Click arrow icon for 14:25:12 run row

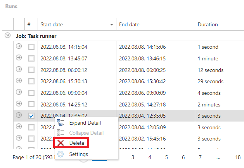pyautogui.click(x=19, y=104)
